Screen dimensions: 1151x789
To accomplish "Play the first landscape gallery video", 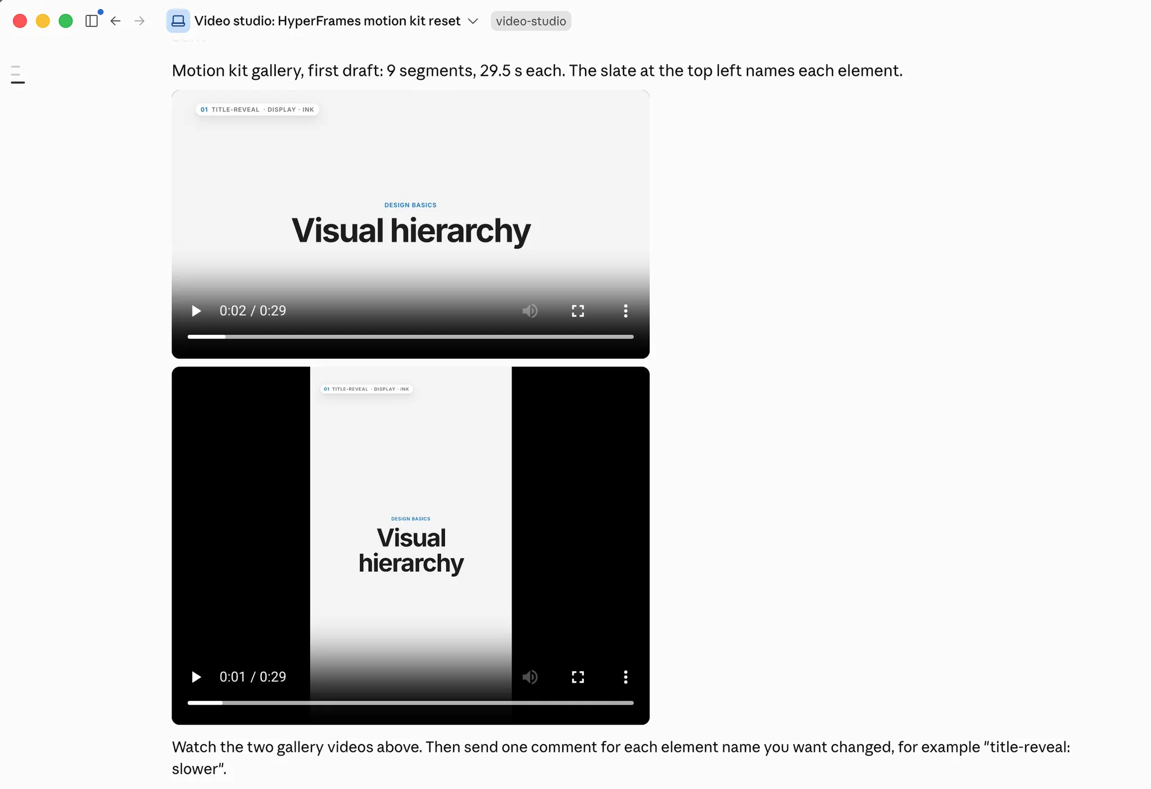I will [196, 311].
